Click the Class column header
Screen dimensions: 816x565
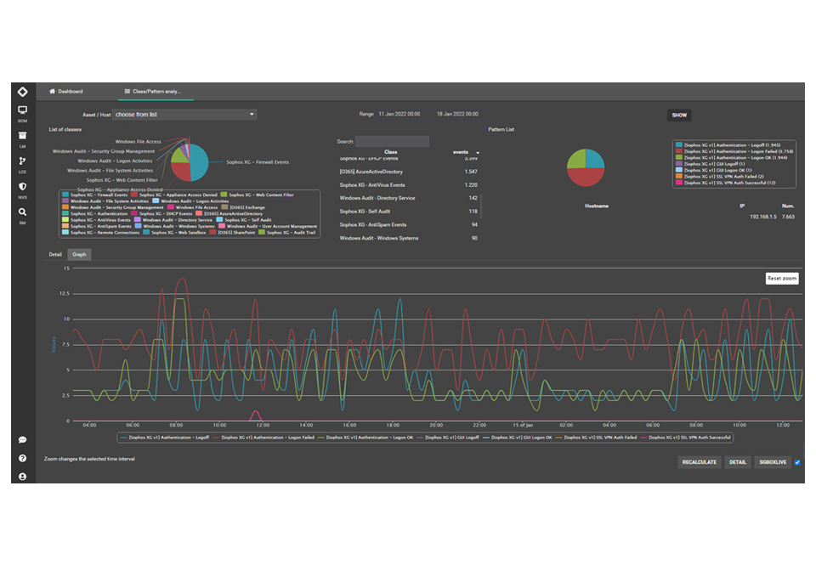coord(391,152)
